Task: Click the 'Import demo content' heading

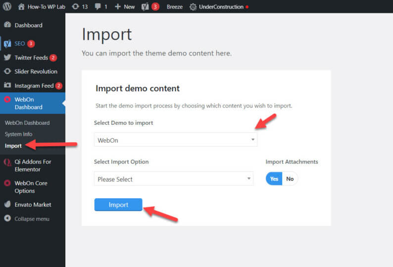Action: pos(138,88)
